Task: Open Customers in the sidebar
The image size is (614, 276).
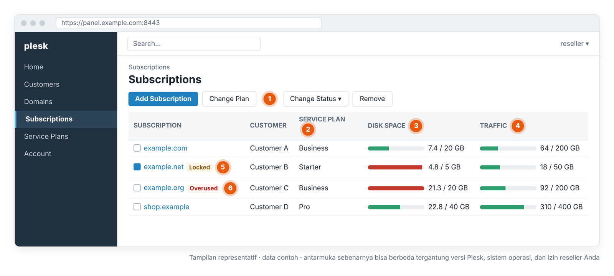Action: coord(66,84)
